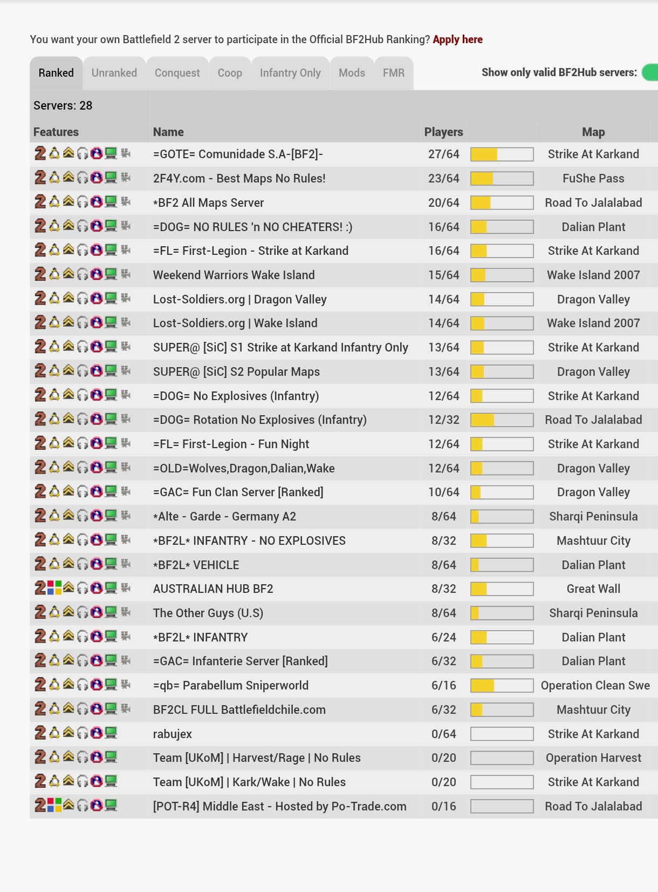
Task: Click the 27/64 players count
Action: (x=444, y=154)
